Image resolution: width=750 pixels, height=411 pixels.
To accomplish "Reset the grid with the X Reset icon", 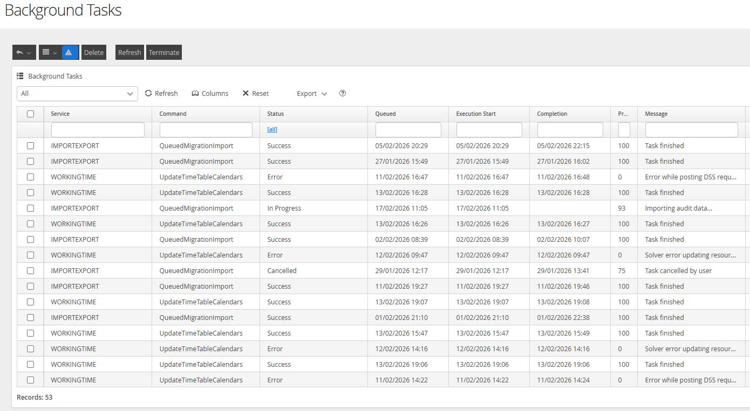I will [x=246, y=93].
